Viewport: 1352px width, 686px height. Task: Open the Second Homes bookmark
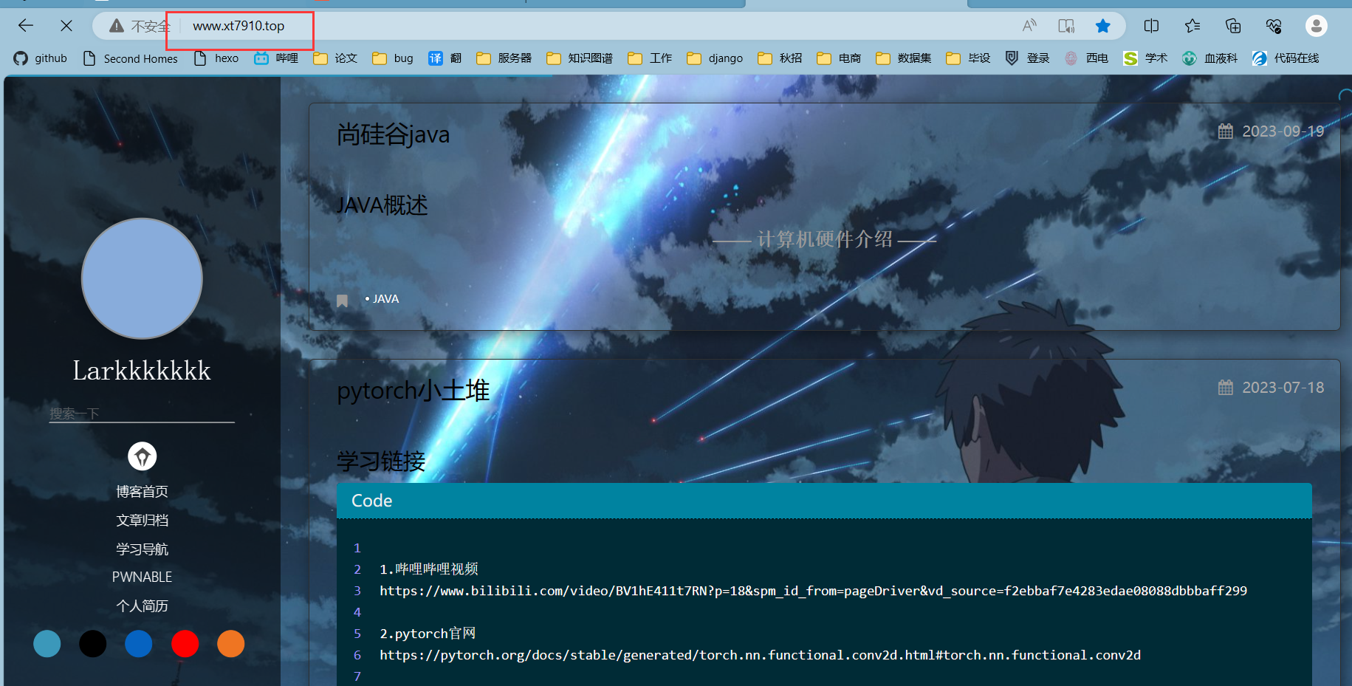tap(131, 58)
